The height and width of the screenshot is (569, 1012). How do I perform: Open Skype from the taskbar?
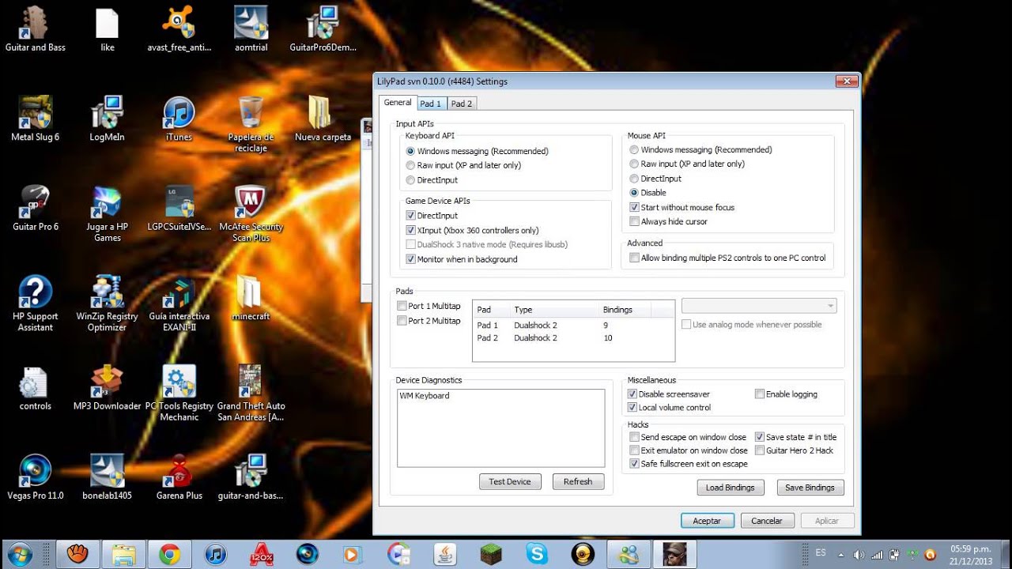point(537,554)
